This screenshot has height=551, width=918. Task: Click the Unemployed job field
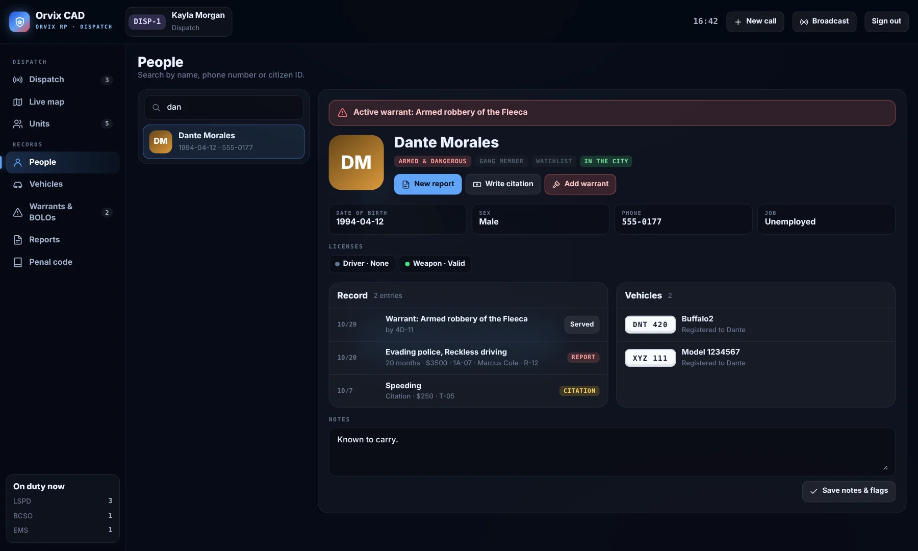(x=826, y=219)
